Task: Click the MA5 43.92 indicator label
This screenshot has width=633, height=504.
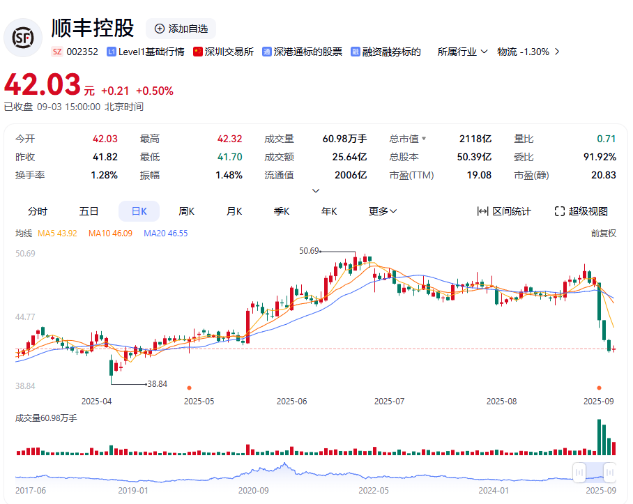Action: (57, 234)
